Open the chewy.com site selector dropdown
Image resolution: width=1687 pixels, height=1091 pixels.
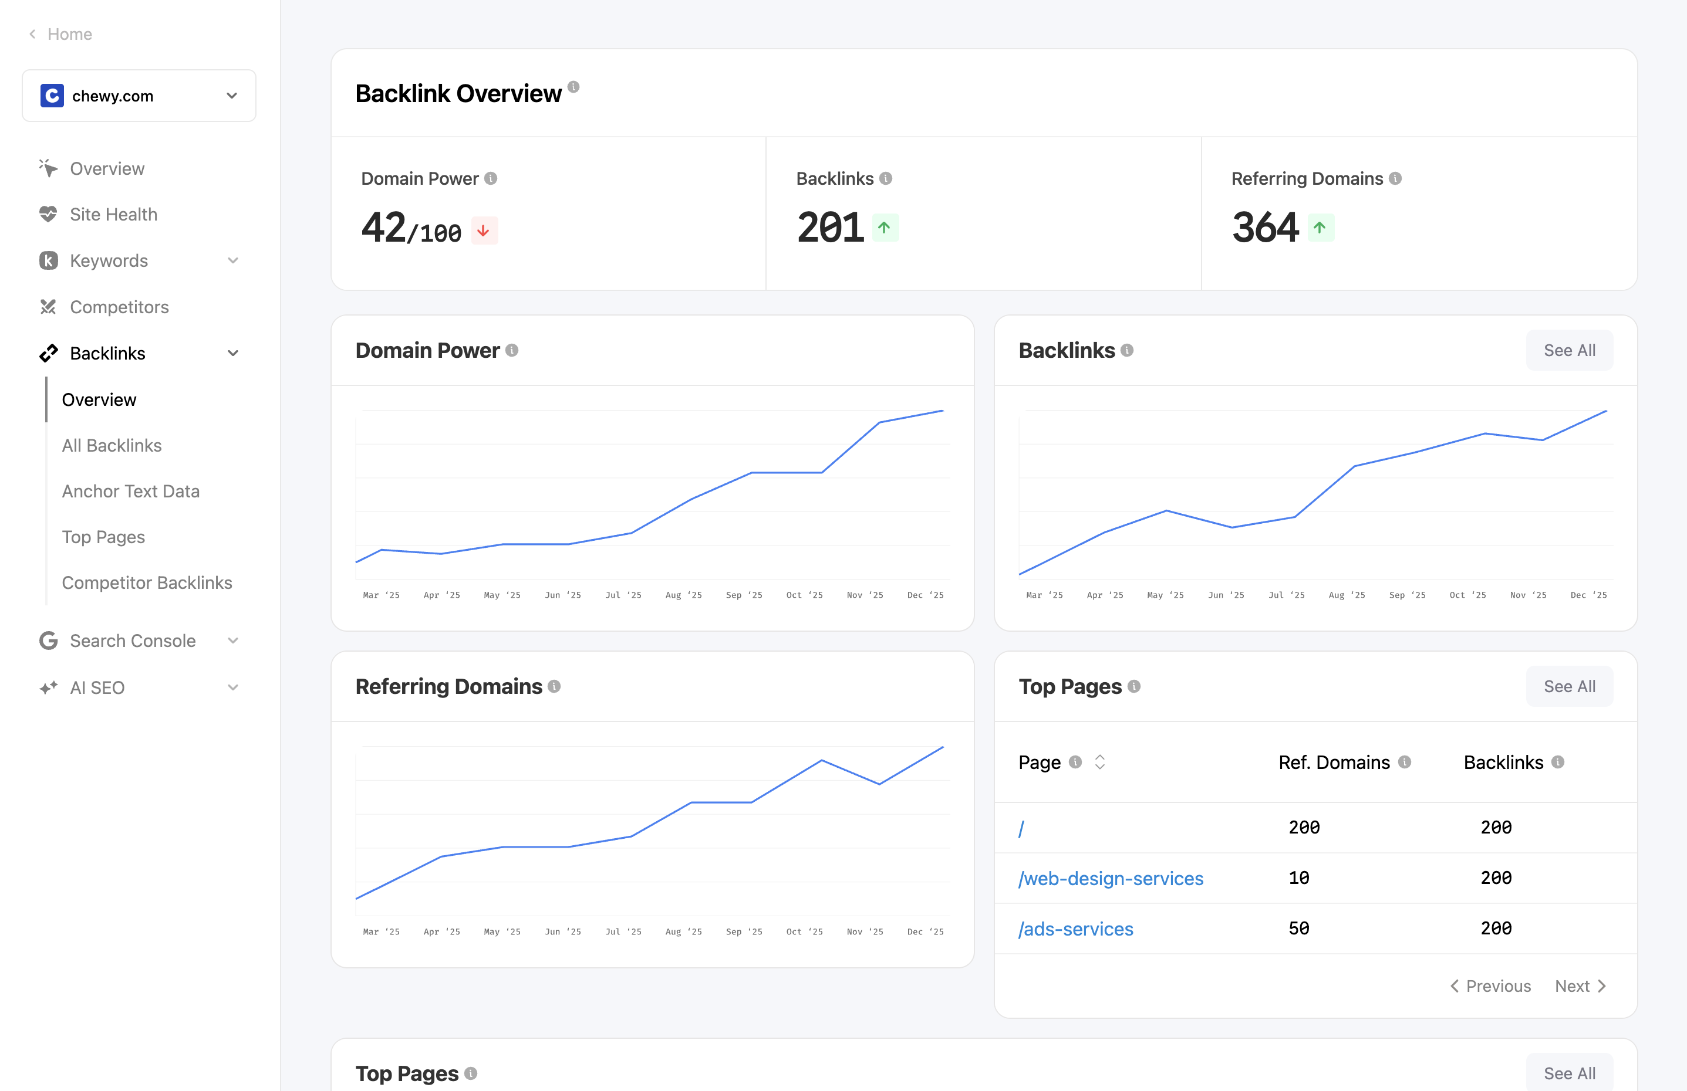click(x=139, y=96)
